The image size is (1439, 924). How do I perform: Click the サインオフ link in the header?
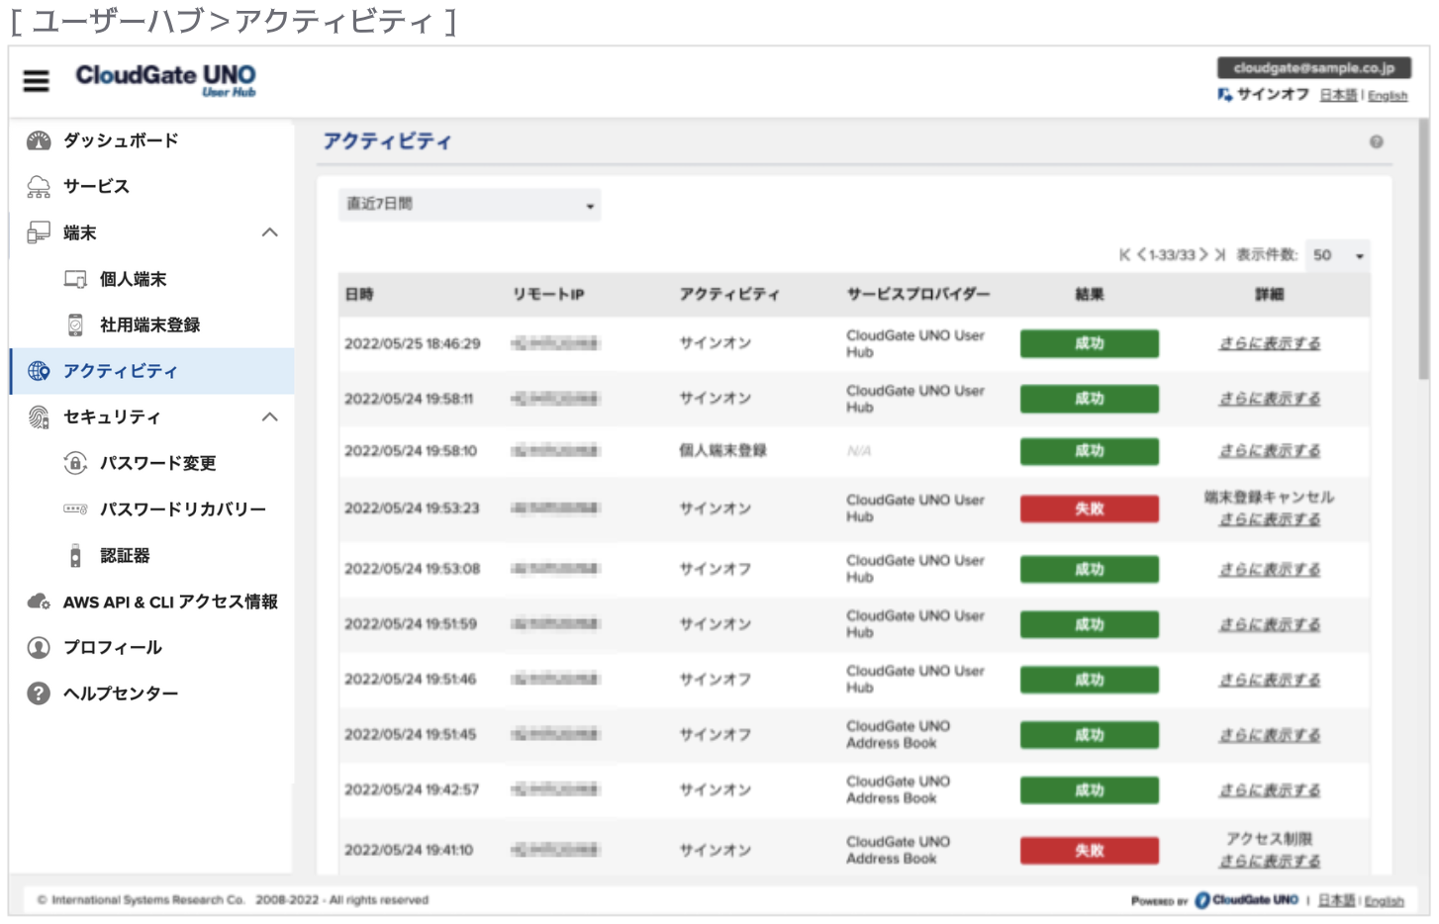coord(1273,94)
